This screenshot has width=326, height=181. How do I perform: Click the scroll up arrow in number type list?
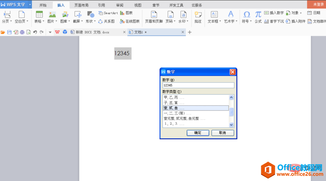[231, 97]
